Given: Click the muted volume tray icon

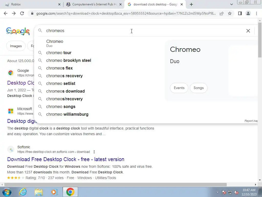Looking at the screenshot, I should click(236, 192).
